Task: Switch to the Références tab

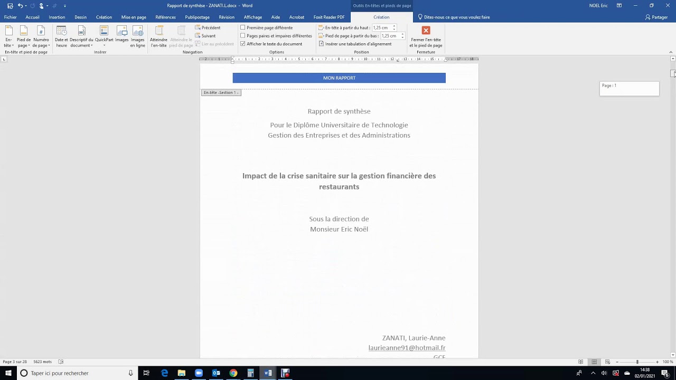Action: [165, 17]
